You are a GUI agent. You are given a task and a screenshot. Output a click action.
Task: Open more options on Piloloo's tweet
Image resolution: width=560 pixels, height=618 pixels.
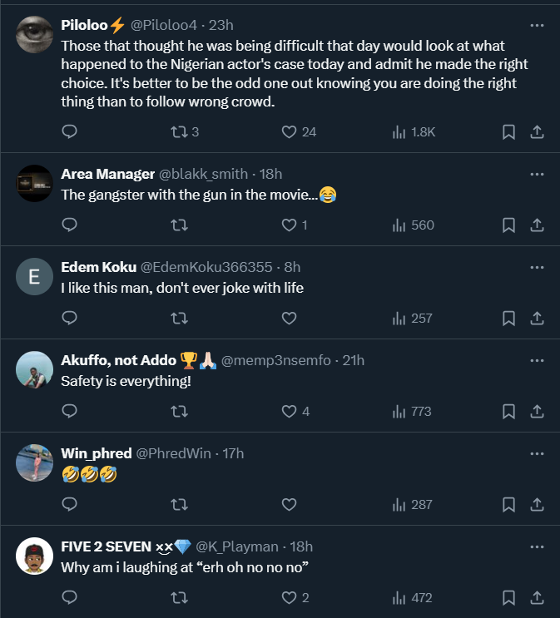point(537,24)
